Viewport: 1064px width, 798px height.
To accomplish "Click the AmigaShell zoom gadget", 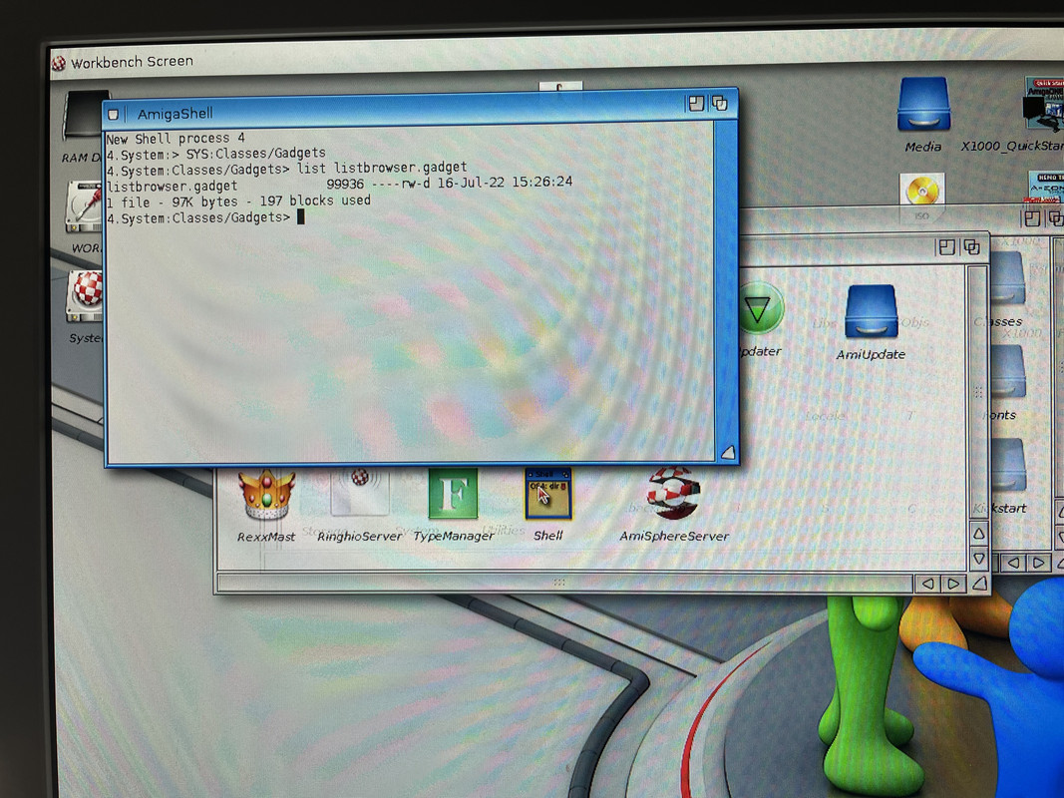I will click(696, 103).
